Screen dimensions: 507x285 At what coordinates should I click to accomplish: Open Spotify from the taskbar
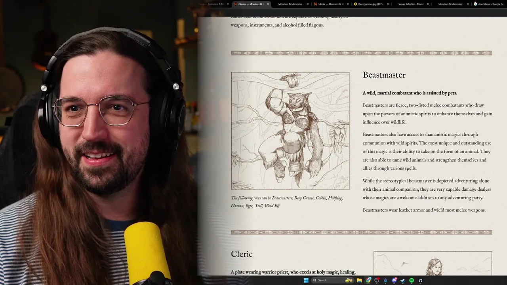tap(412, 280)
